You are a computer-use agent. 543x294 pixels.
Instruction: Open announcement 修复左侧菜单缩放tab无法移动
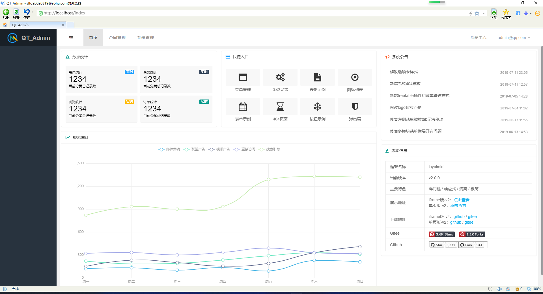click(416, 119)
